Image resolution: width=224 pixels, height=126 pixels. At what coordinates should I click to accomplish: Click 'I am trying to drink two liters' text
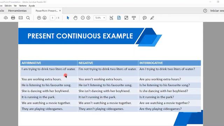click(48, 69)
